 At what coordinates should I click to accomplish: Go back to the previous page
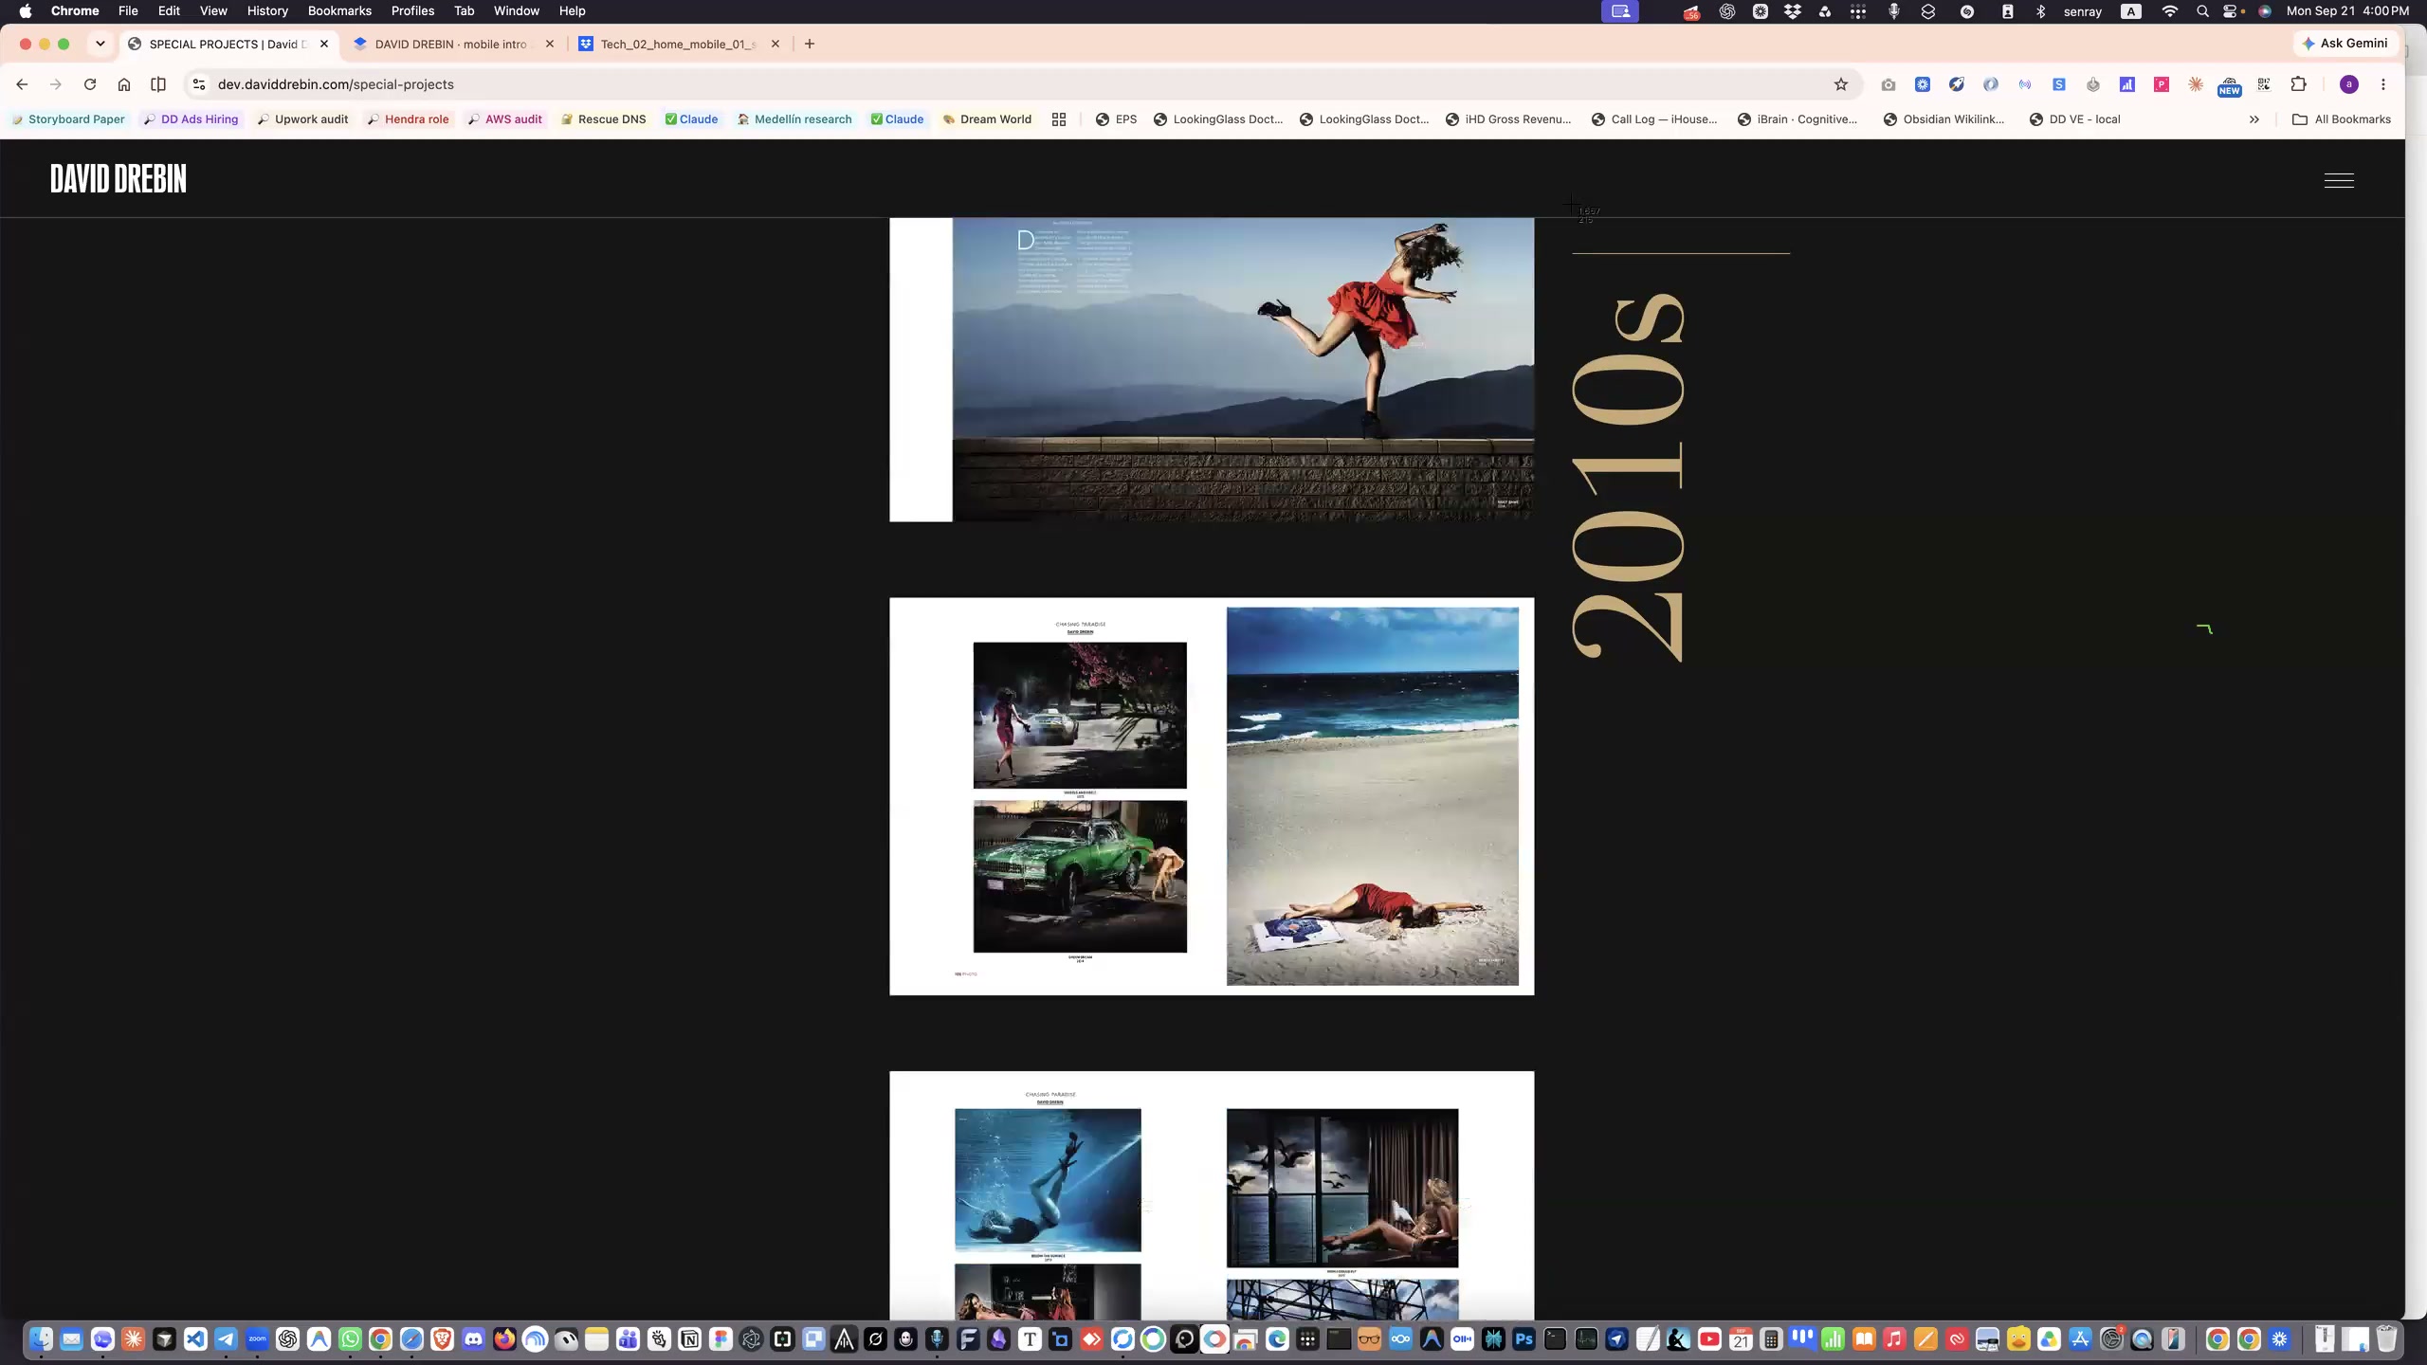22,84
